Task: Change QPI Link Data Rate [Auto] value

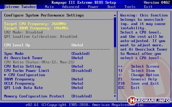Action: click(77, 88)
